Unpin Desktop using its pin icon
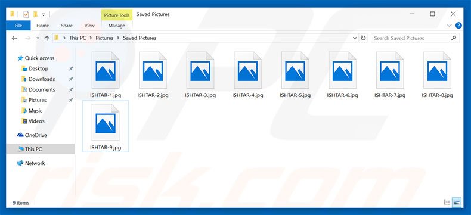Image resolution: width=471 pixels, height=215 pixels. (x=70, y=68)
